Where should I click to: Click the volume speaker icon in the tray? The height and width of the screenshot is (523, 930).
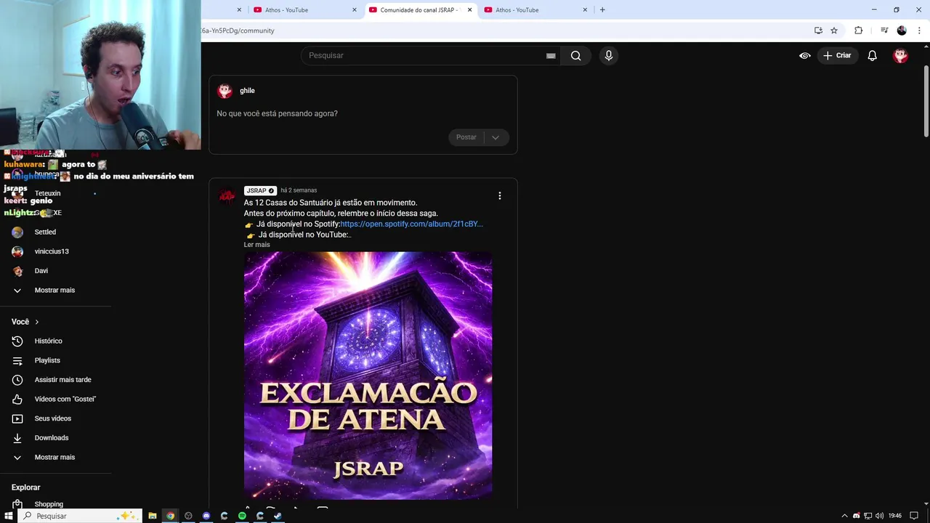[879, 516]
